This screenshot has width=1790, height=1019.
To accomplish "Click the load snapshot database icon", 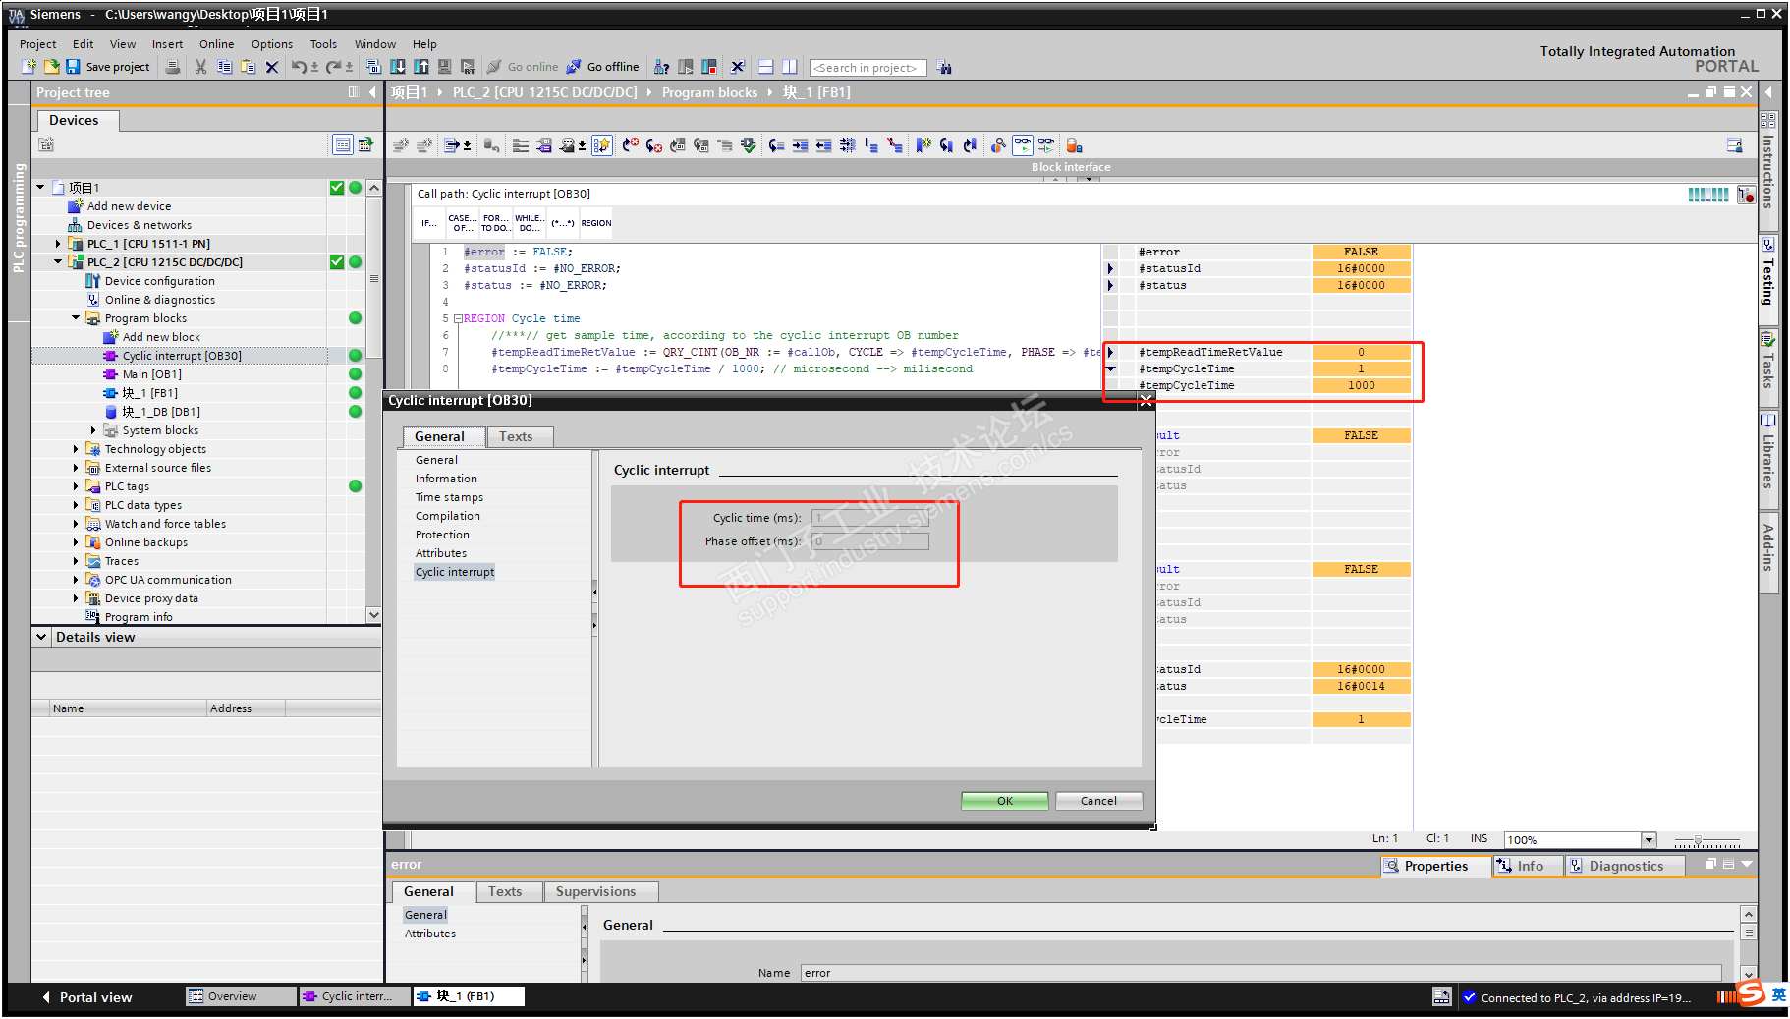I will (x=1074, y=145).
